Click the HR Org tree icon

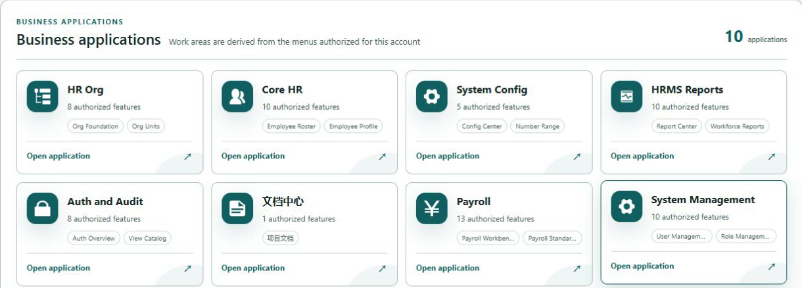(43, 97)
